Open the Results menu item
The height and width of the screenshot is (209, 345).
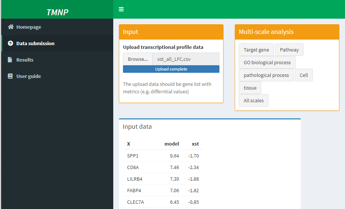(57, 60)
